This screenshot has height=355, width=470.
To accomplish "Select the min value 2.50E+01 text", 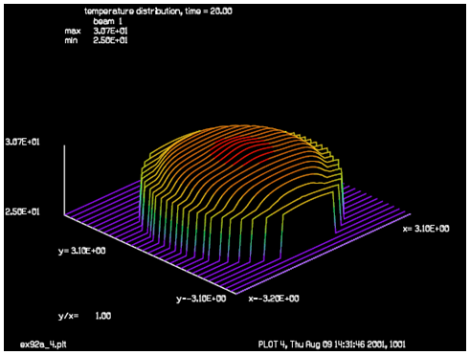I will point(110,40).
